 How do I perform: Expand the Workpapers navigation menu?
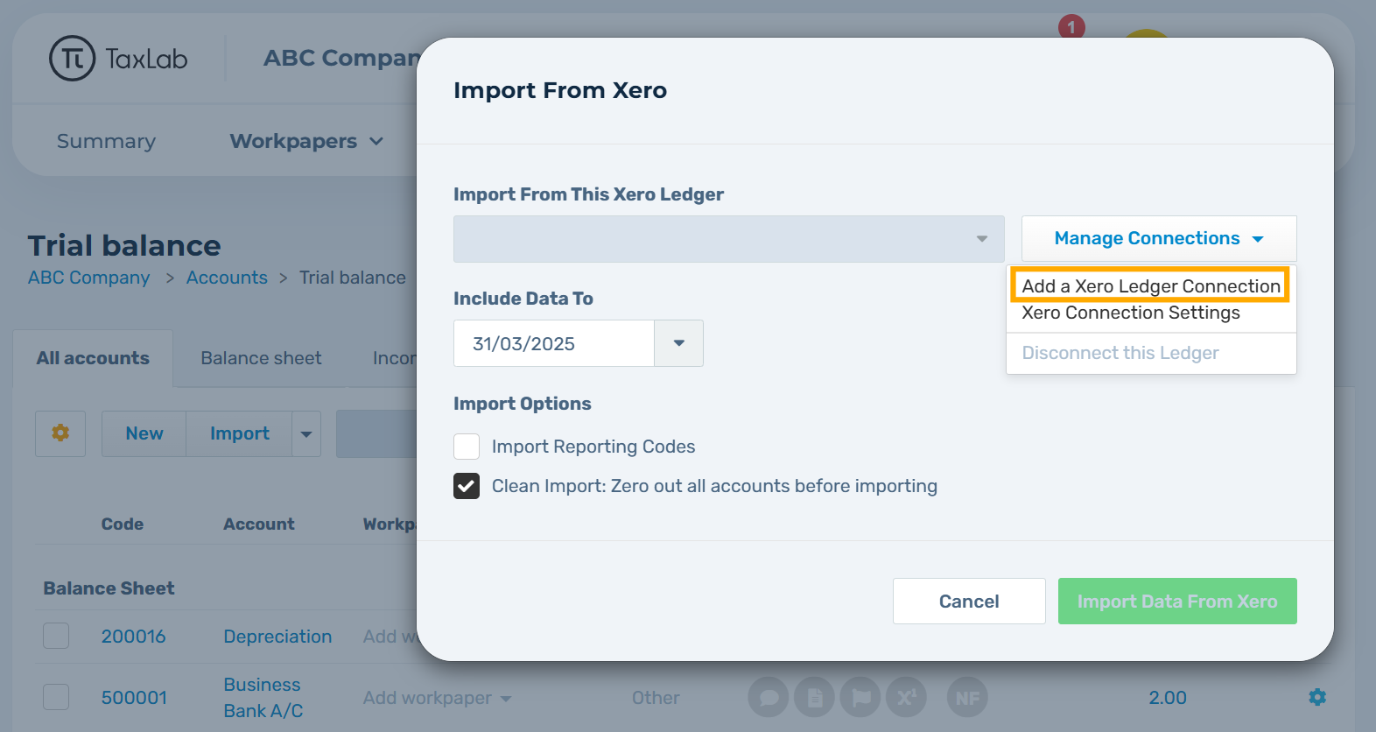point(306,141)
